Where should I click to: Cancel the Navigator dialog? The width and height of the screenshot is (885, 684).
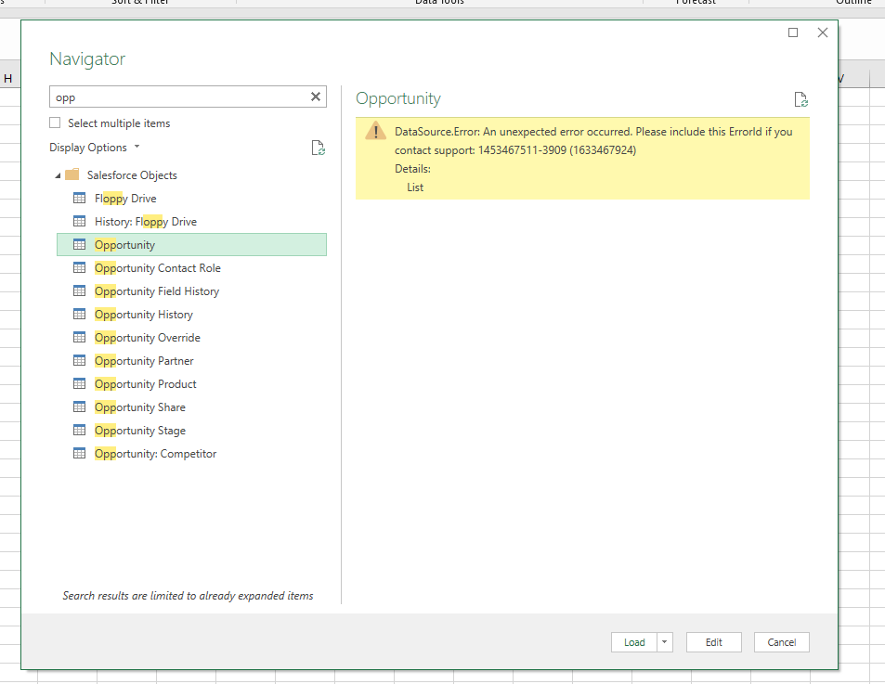[x=781, y=642]
